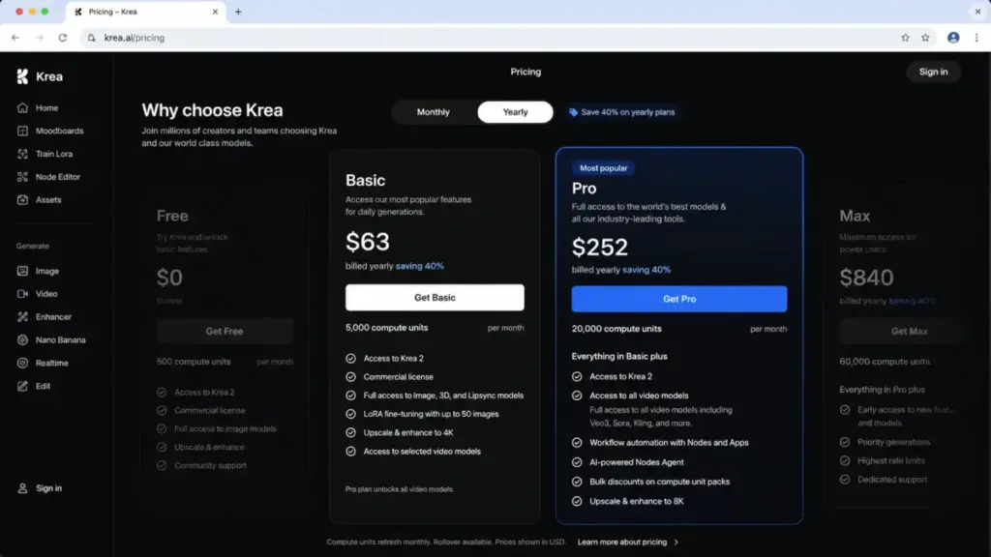Click the $252 Pro price
Viewport: 991px width, 557px height.
pos(600,247)
